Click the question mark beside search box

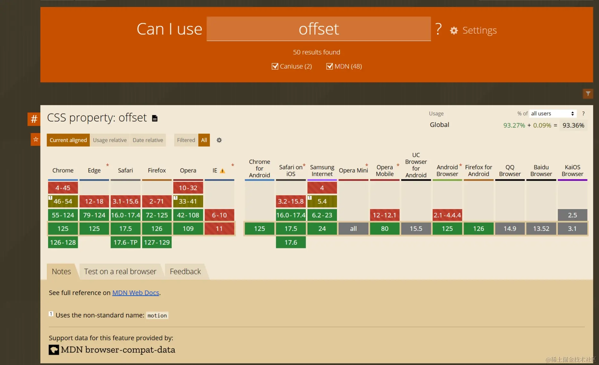pos(438,29)
